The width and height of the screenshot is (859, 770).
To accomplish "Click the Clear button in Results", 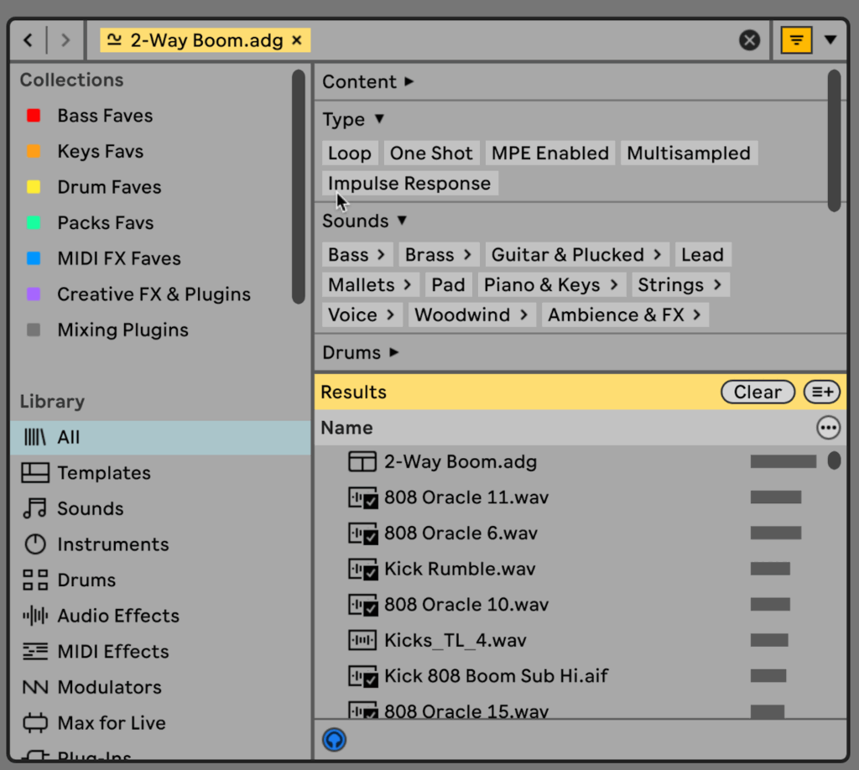I will pyautogui.click(x=757, y=392).
